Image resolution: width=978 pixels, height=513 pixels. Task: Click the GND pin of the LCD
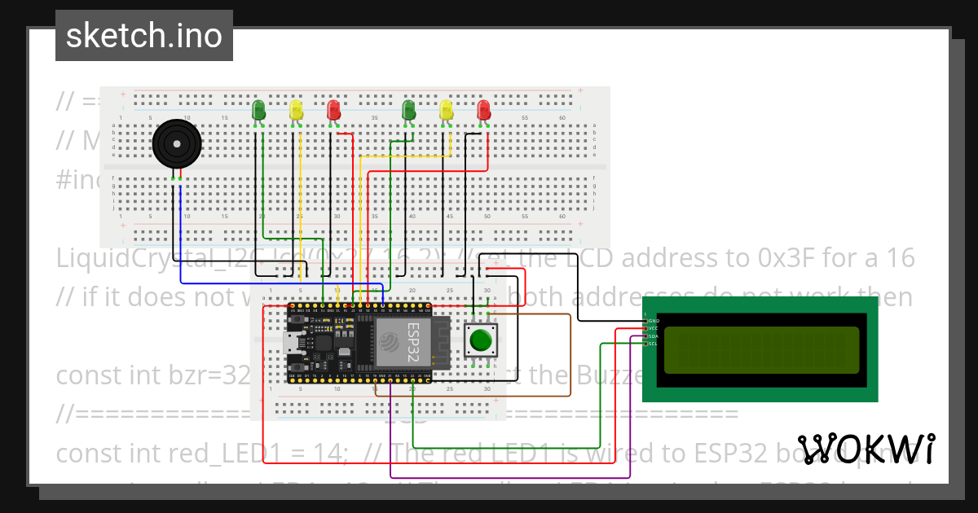point(645,321)
